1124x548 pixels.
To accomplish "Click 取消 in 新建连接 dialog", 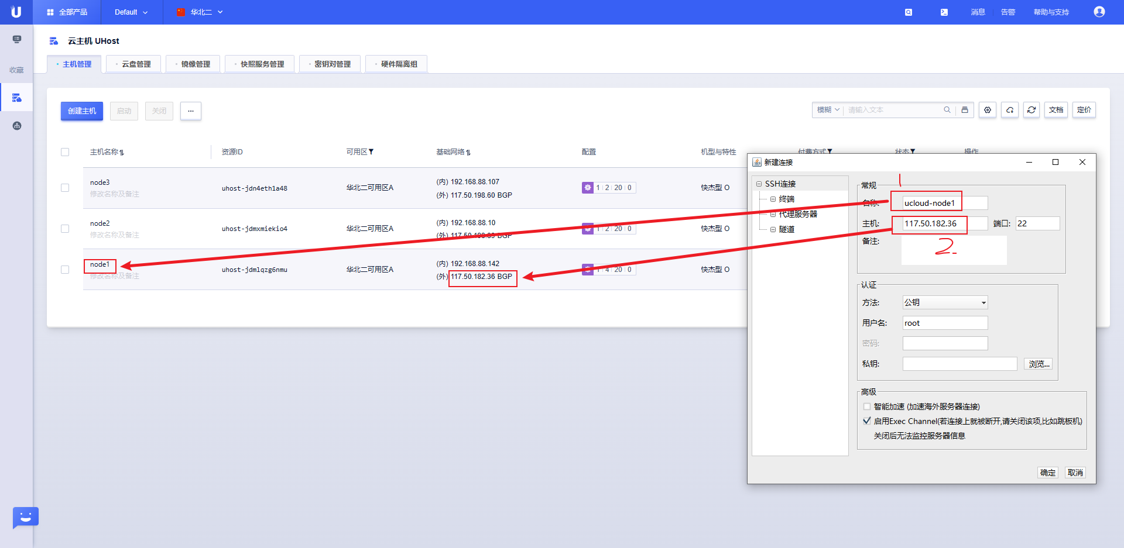I will pyautogui.click(x=1075, y=473).
